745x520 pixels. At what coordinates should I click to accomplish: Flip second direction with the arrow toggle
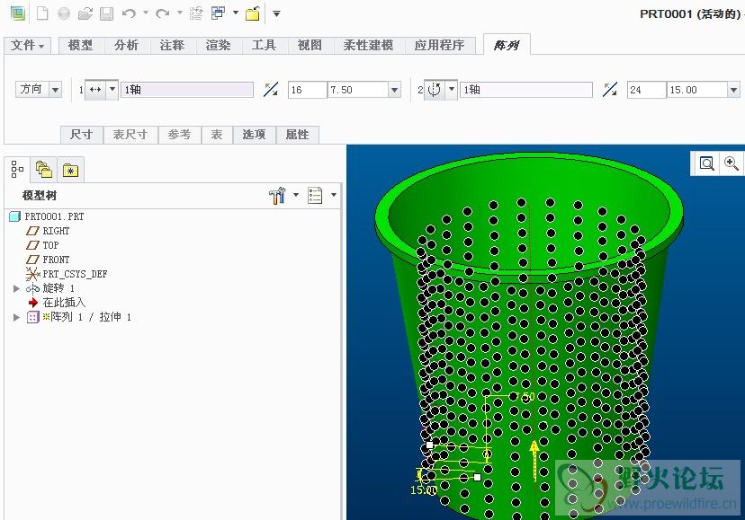[610, 90]
